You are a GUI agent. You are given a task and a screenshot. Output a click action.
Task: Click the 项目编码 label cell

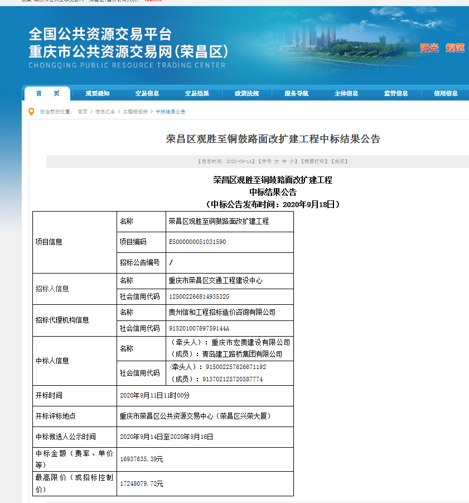click(x=133, y=242)
